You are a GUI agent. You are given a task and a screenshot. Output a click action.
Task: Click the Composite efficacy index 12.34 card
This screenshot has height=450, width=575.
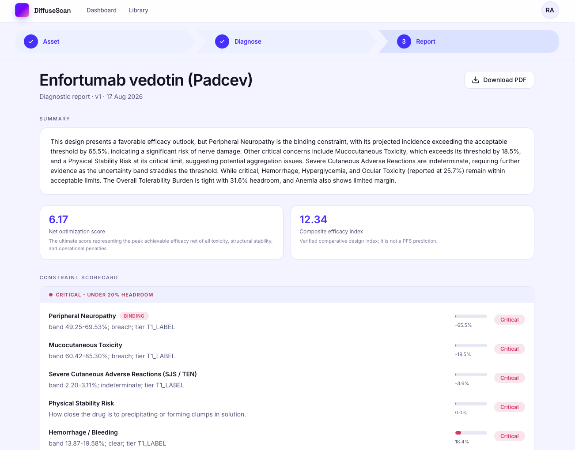412,232
